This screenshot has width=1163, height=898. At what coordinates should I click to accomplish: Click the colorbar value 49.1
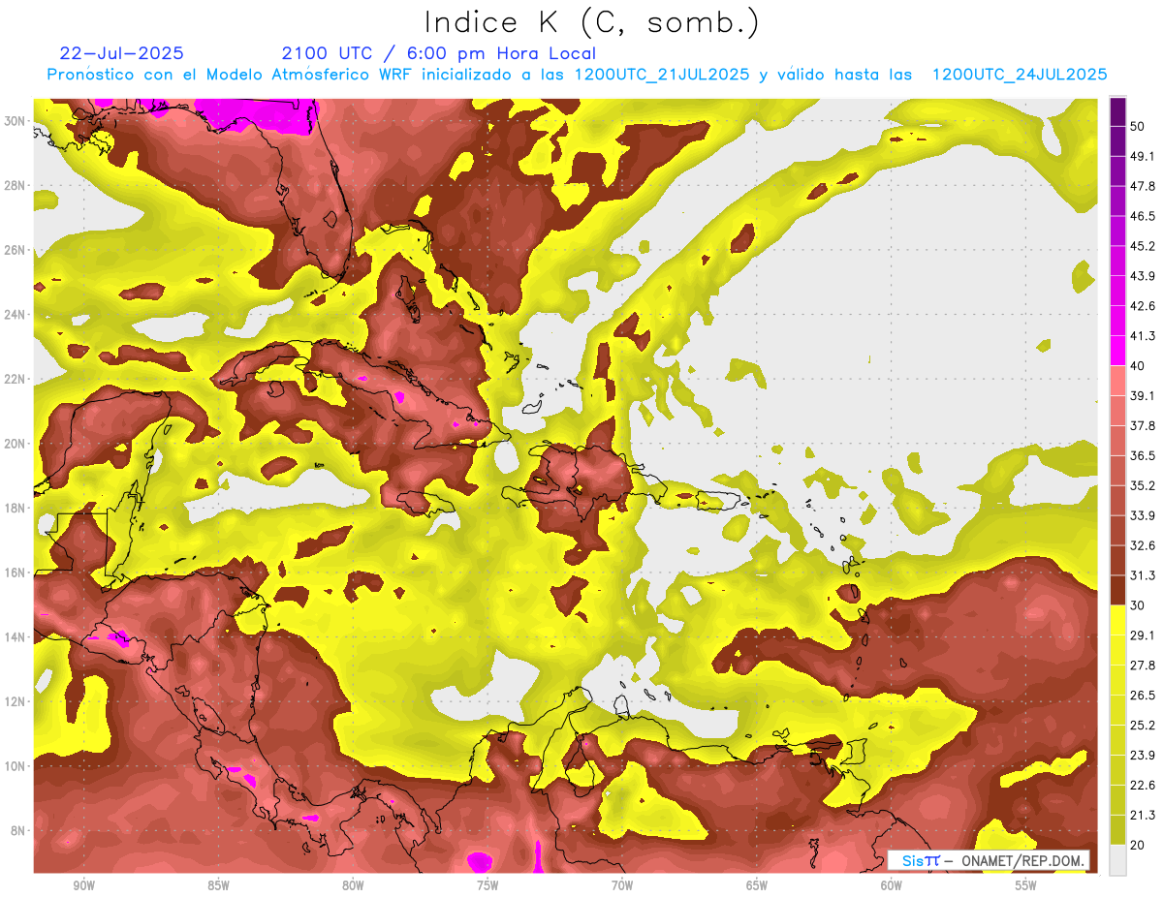(x=1143, y=156)
